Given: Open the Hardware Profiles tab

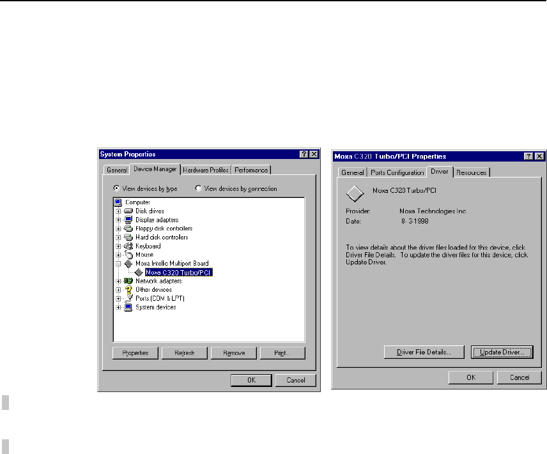Looking at the screenshot, I should [206, 170].
